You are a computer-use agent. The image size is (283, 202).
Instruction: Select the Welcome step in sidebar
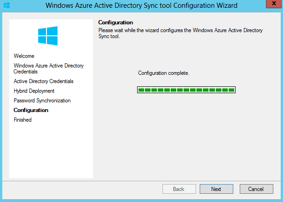coord(24,56)
